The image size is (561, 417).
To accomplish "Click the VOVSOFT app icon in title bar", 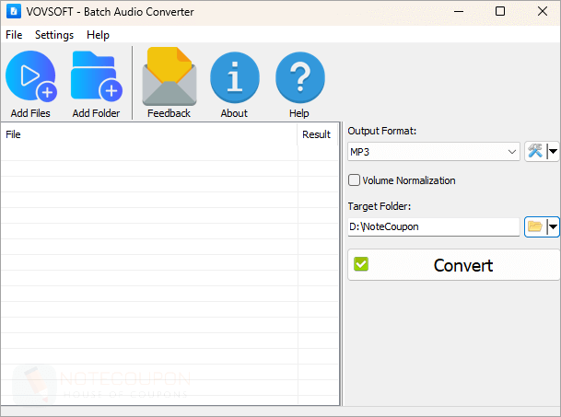I will click(x=14, y=11).
